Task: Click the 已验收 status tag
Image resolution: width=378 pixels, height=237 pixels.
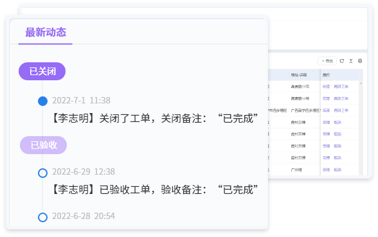Action: click(44, 145)
